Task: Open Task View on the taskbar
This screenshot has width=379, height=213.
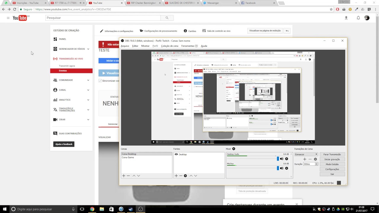Action: point(82,209)
